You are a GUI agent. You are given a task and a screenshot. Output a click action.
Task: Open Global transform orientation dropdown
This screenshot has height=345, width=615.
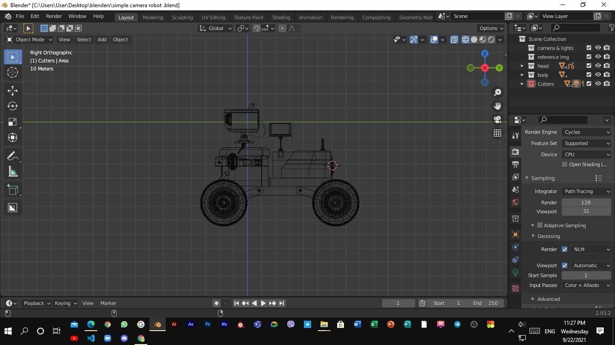215,28
